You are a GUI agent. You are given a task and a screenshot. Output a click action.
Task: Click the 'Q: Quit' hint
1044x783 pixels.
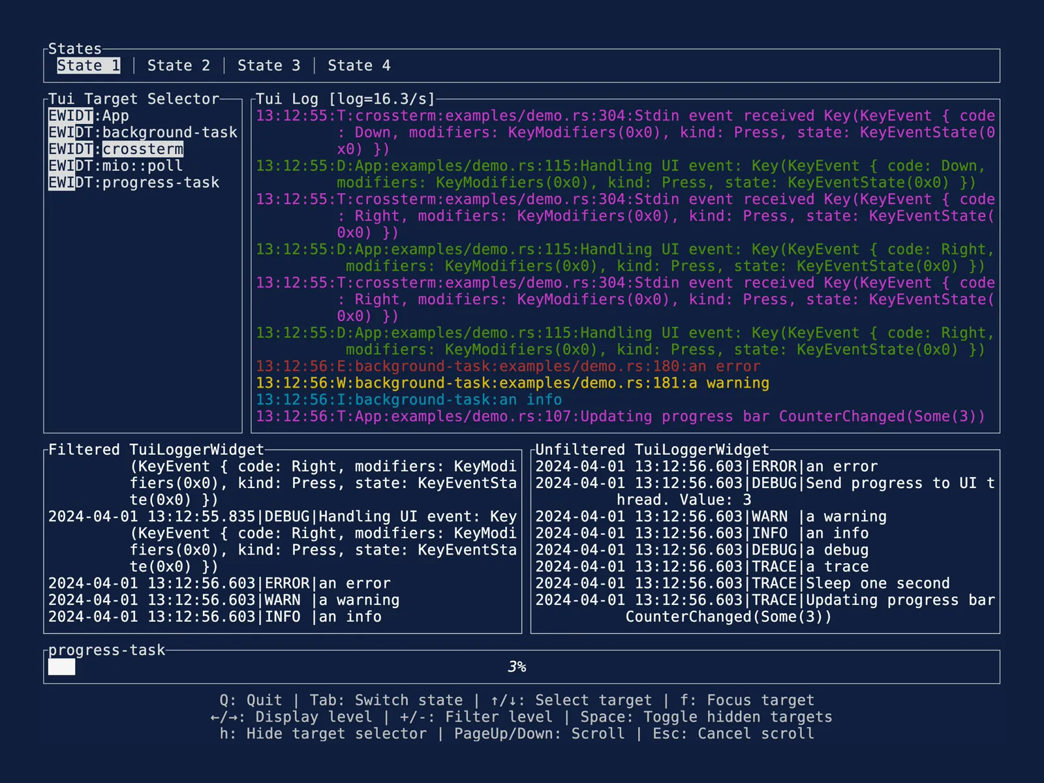coord(251,700)
